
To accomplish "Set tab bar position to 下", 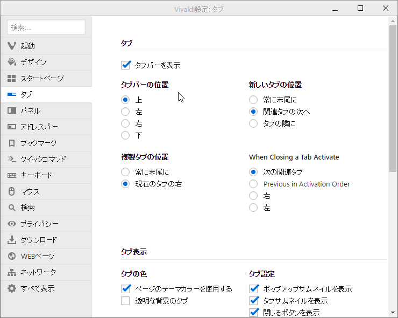I will coord(125,135).
